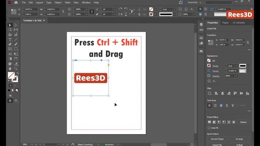Image resolution: width=260 pixels, height=146 pixels.
Task: Click the Arrange button
Action: pyautogui.click(x=239, y=139)
